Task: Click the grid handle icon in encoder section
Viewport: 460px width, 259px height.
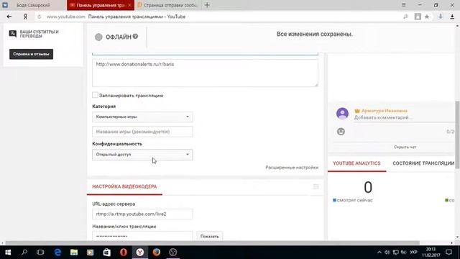Action: click(316, 187)
